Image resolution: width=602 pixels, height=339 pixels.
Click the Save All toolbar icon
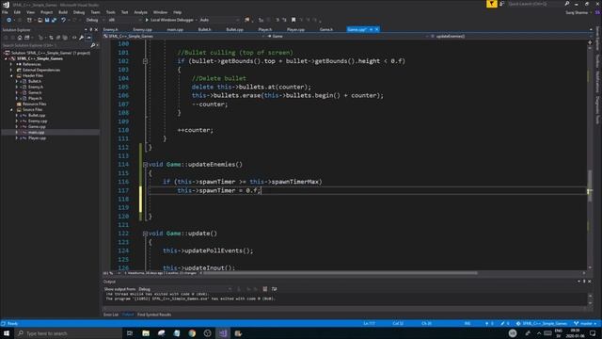click(55, 20)
